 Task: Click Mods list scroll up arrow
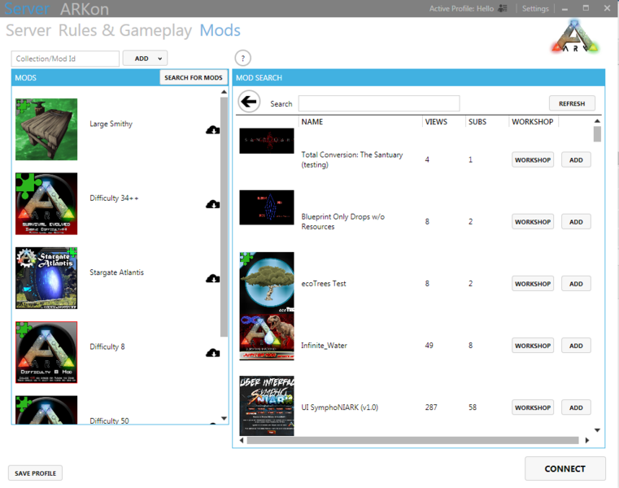click(224, 92)
